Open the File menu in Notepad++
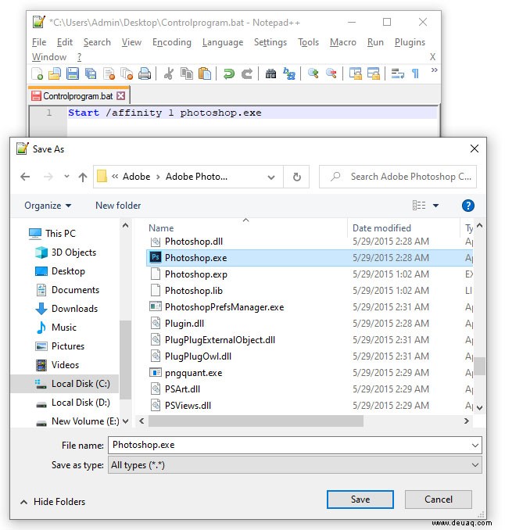The height and width of the screenshot is (530, 505). coord(39,42)
